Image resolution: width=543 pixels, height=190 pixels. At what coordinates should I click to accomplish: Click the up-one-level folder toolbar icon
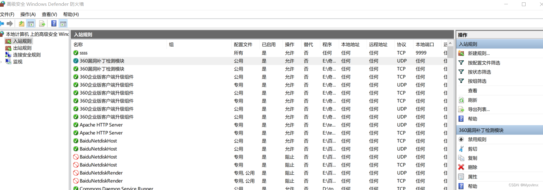click(21, 23)
